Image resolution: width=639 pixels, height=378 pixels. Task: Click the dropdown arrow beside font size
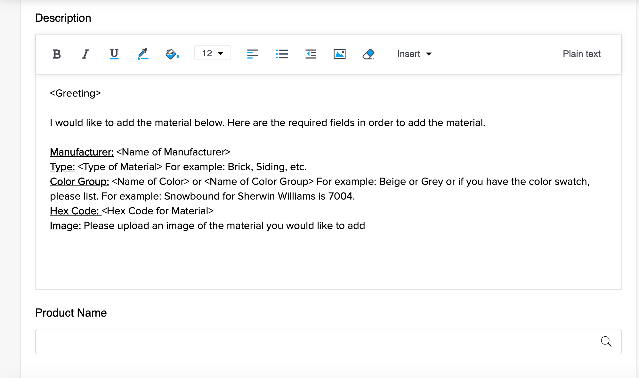[x=221, y=53]
